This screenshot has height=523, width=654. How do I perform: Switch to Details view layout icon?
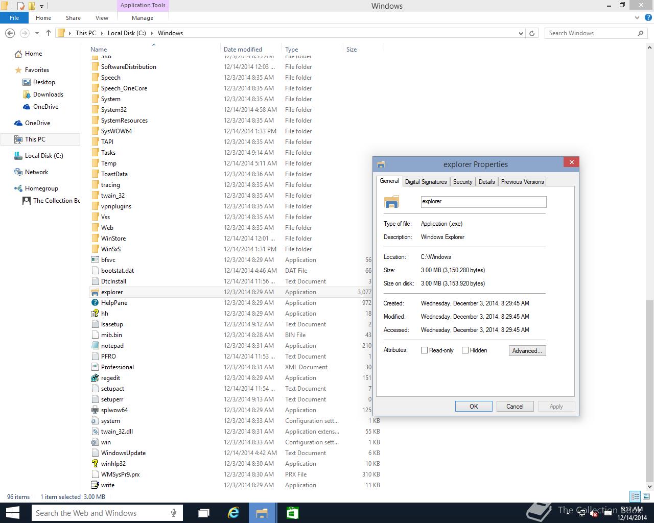635,496
